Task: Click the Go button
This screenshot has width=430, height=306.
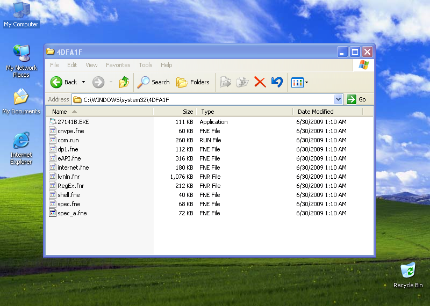Action: click(356, 99)
